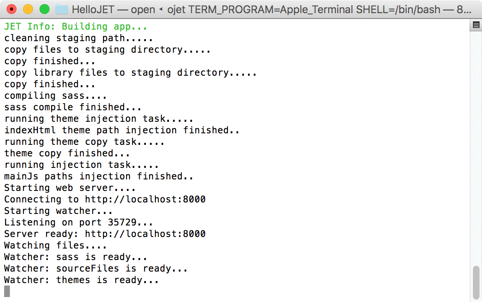
Task: Click the split pane icon at top right
Action: tap(476, 25)
